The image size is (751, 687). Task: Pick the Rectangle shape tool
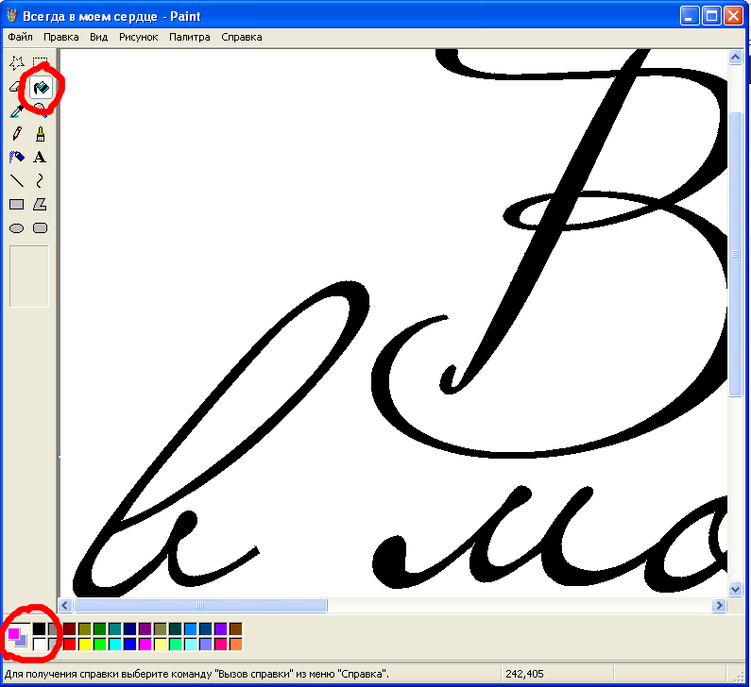[x=17, y=204]
